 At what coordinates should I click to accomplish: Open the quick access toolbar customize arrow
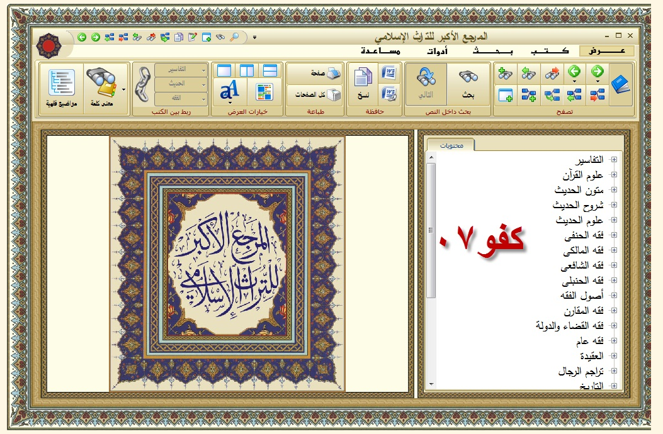click(254, 37)
